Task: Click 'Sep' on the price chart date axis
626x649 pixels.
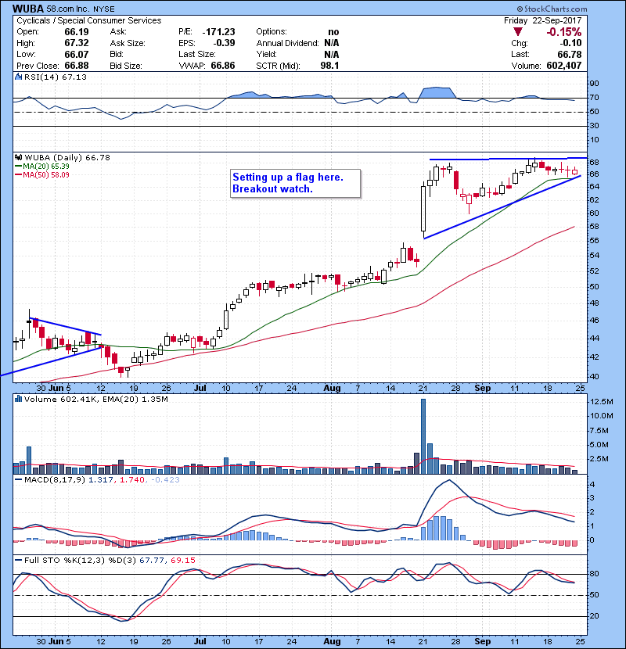Action: coord(483,389)
